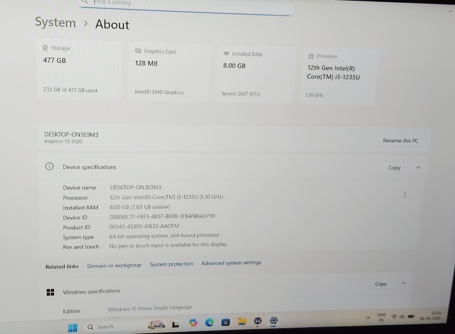Launch Microsoft Edge from taskbar
455x334 pixels.
[x=209, y=322]
